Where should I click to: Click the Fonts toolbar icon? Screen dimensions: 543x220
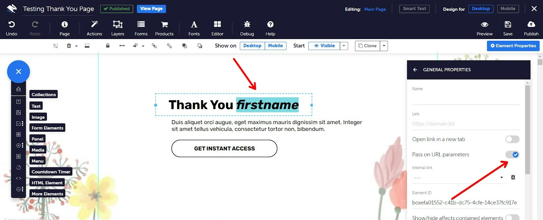tap(194, 24)
